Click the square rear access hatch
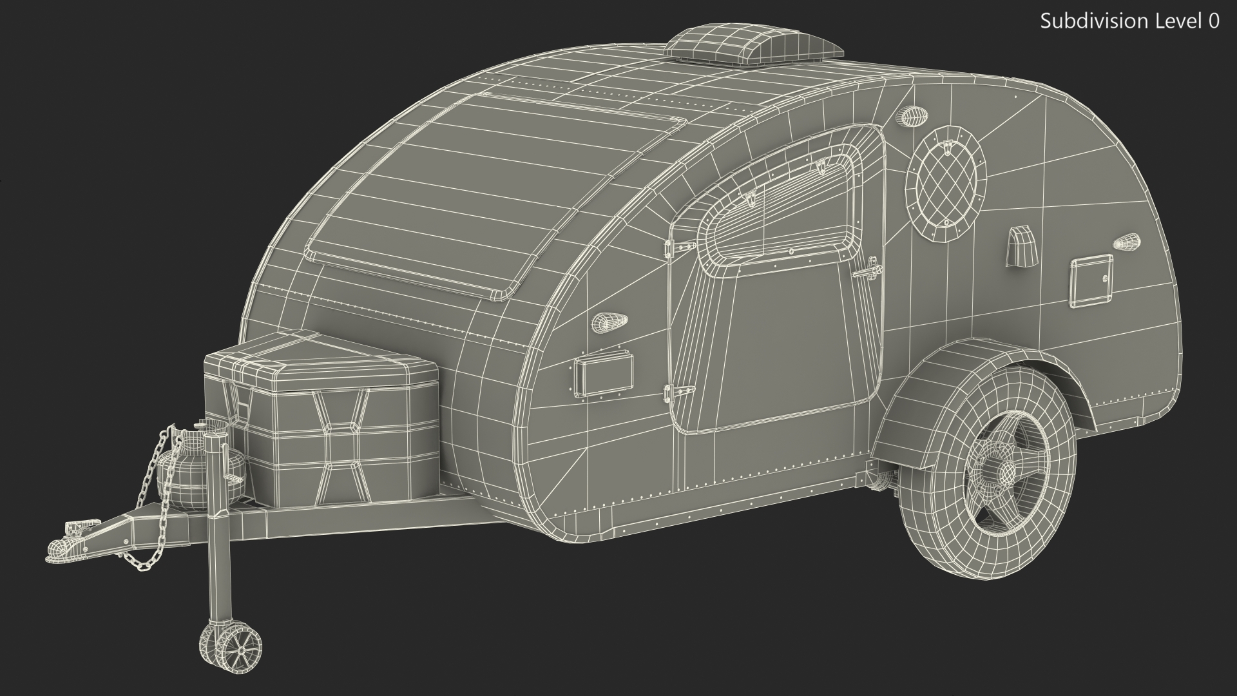 coord(1091,280)
